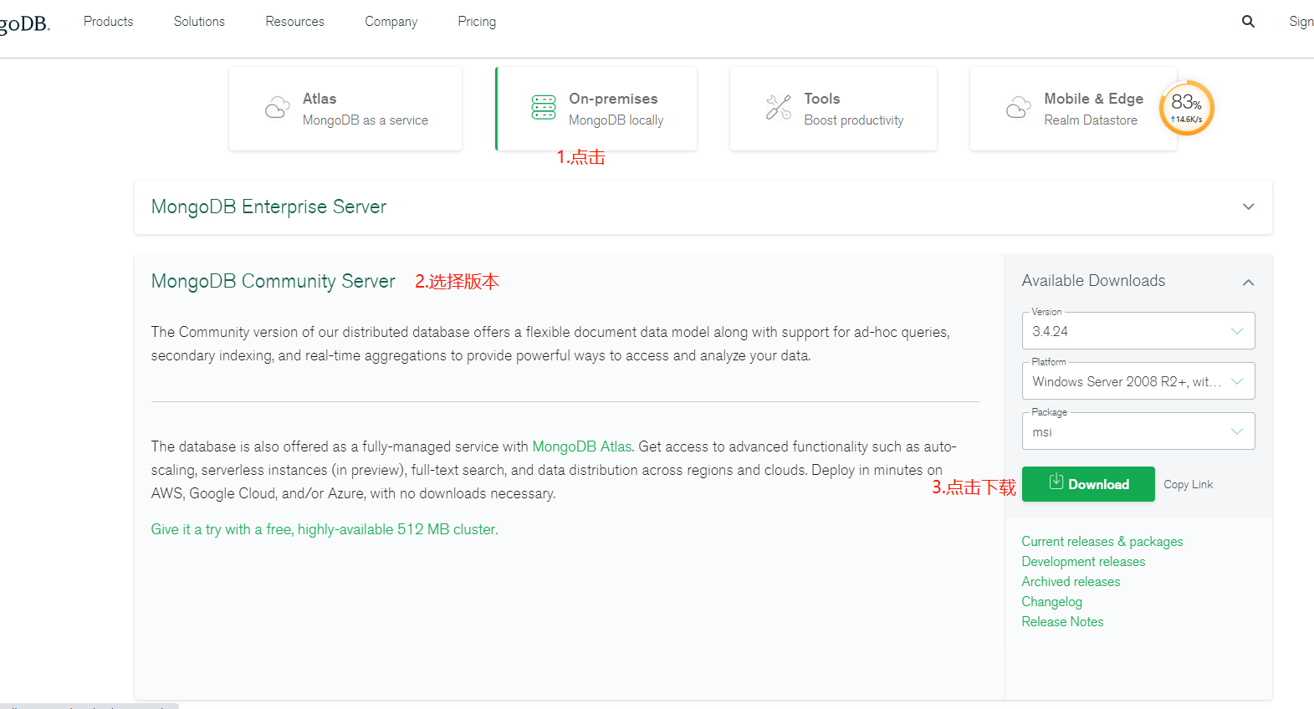1314x709 pixels.
Task: Open the Solutions menu
Action: [199, 22]
